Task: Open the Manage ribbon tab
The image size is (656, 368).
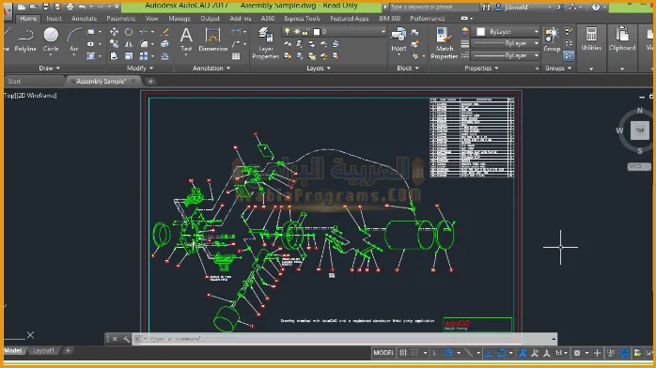Action: (x=180, y=19)
